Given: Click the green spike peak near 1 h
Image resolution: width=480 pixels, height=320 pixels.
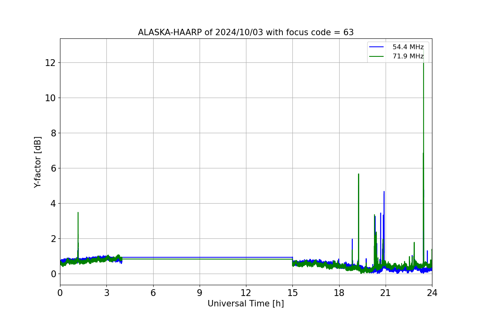Looking at the screenshot, I should point(78,213).
